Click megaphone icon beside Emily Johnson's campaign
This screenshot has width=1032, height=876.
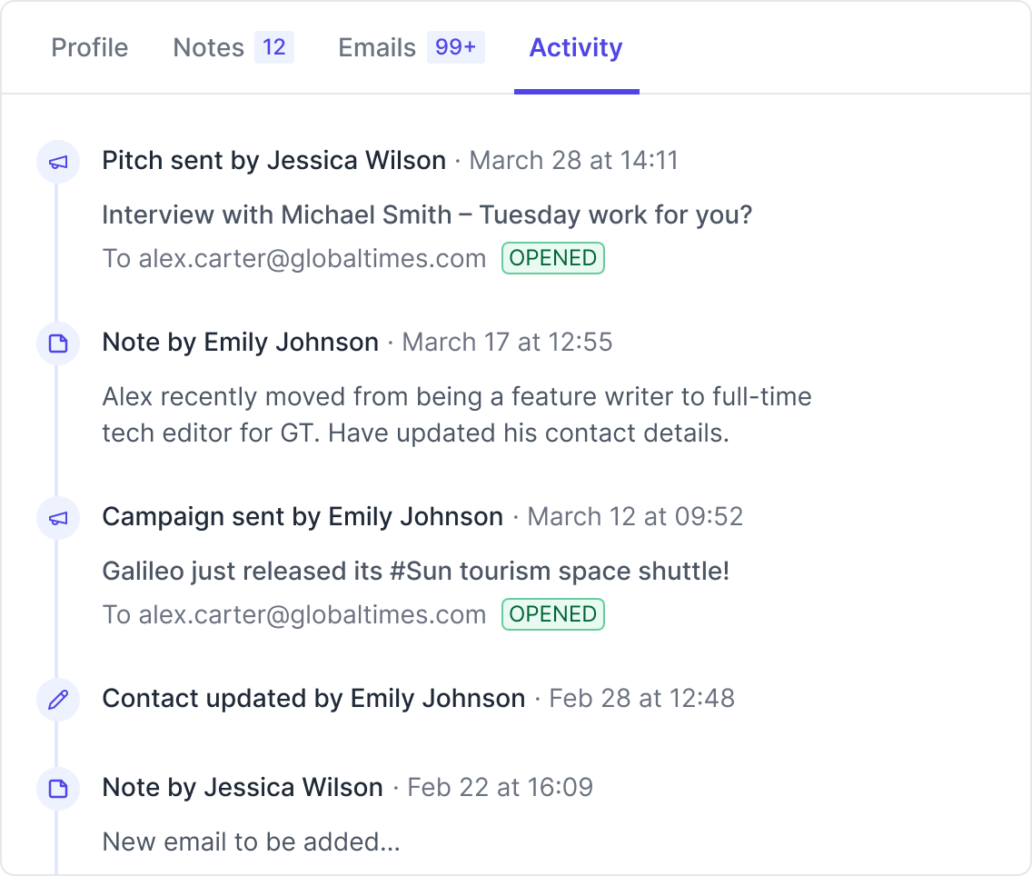pos(58,518)
